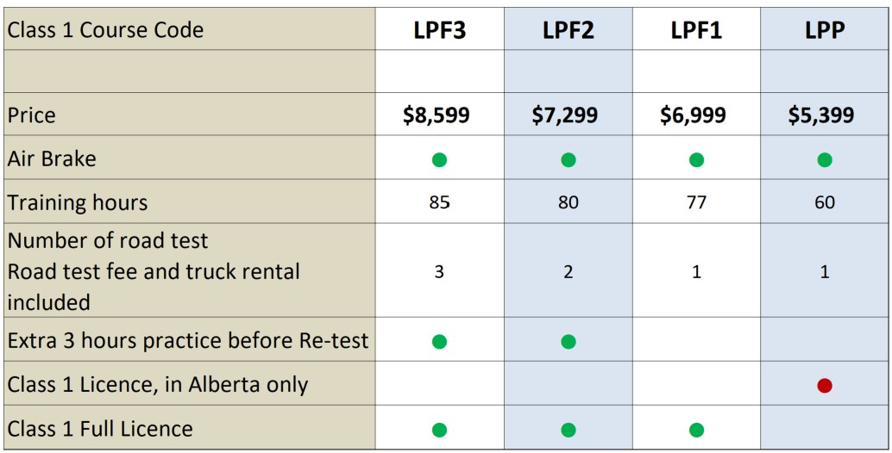Click the LPF1 Air Brake green dot

(696, 160)
